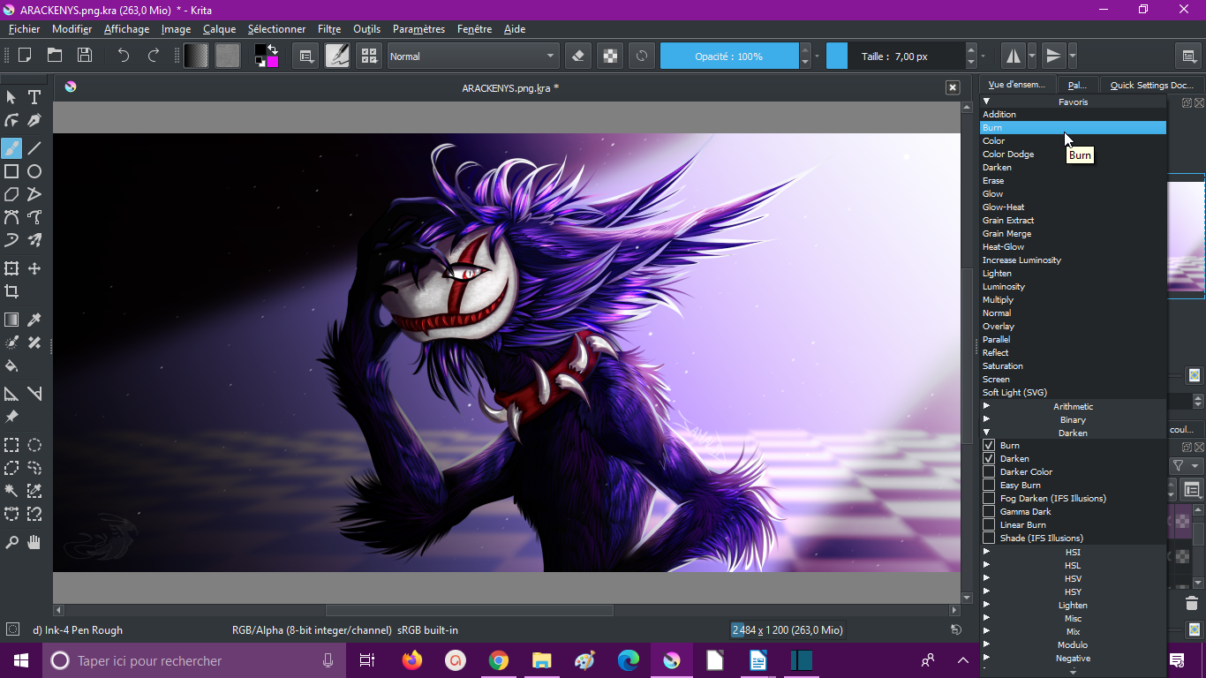
Task: Expand the Arithmetic blend category
Action: click(987, 406)
